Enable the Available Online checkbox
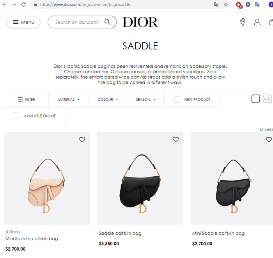Image resolution: width=273 pixels, height=258 pixels. [16, 116]
